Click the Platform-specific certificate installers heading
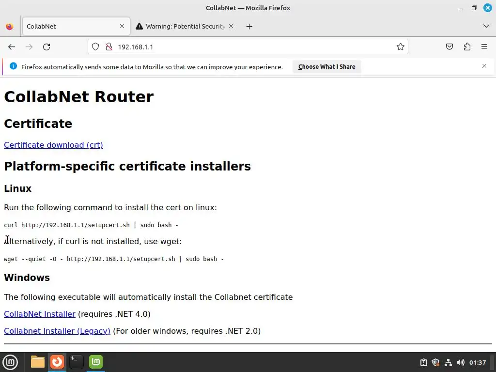Image resolution: width=496 pixels, height=372 pixels. [x=127, y=166]
